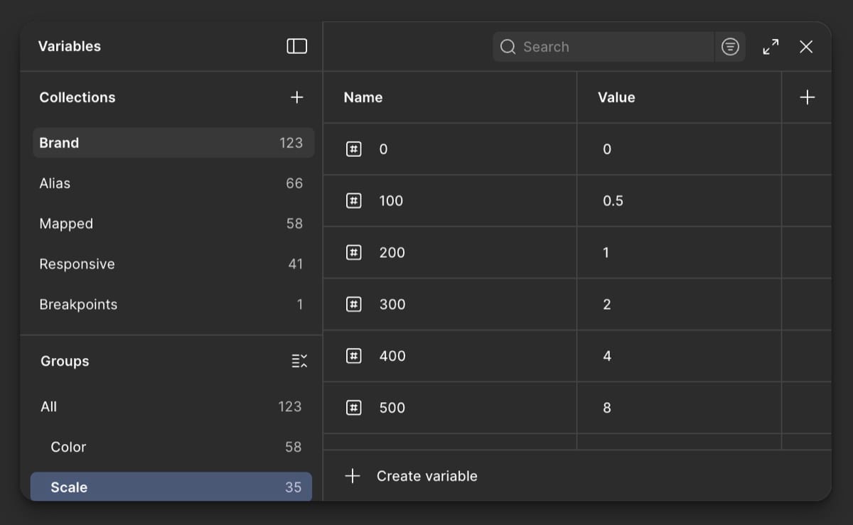Click the Groups section heading

(65, 361)
